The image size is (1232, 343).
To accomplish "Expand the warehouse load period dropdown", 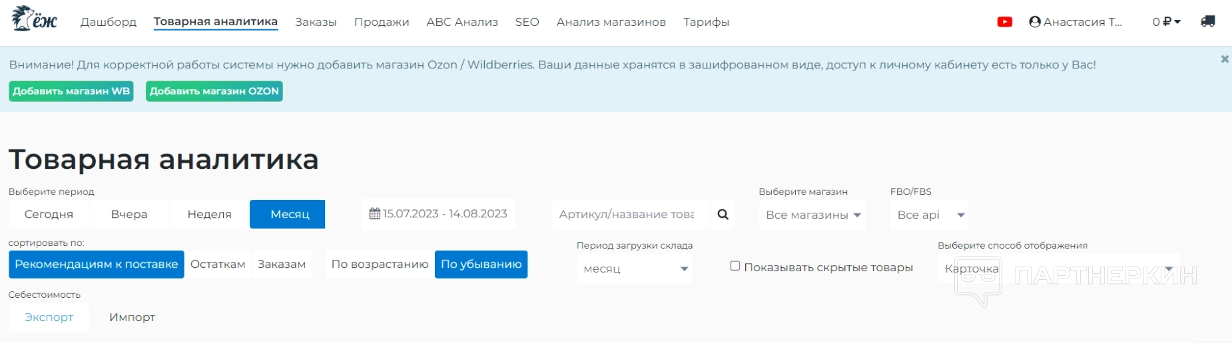I will coord(635,269).
